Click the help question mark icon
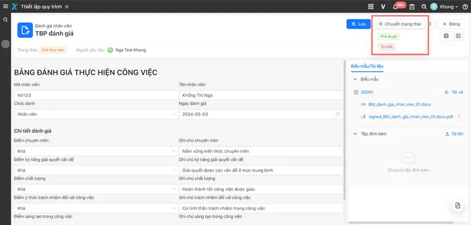471x225 pixels. 465,6
